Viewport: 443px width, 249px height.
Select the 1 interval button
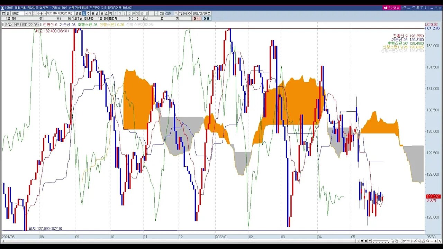(116, 13)
